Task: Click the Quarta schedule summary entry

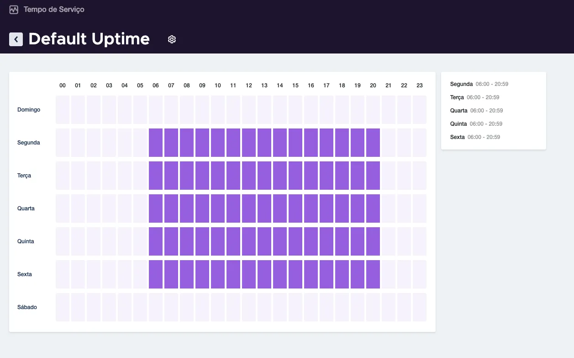Action: pyautogui.click(x=476, y=111)
